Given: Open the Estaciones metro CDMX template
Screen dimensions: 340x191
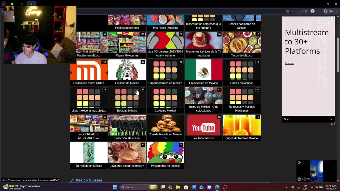Looking at the screenshot, I should (89, 72).
